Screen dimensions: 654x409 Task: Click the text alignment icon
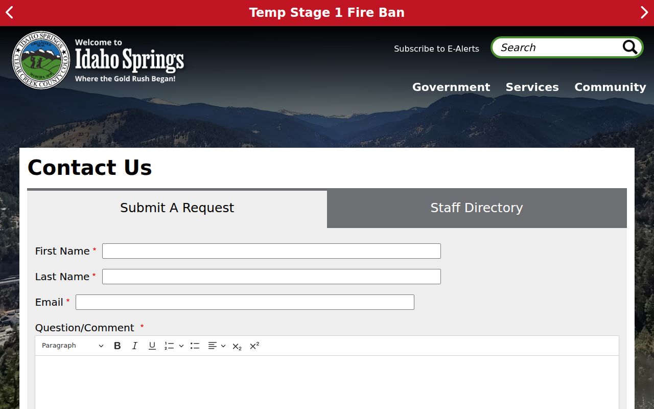213,346
